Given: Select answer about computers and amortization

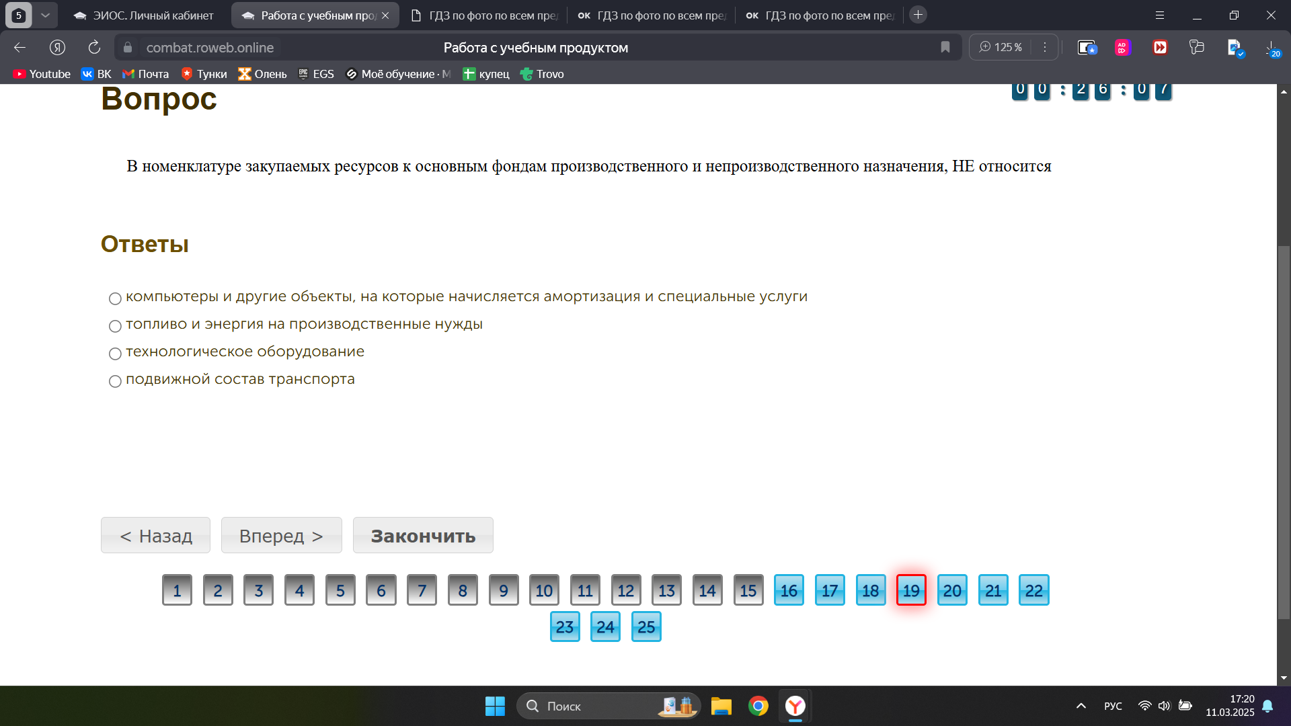Looking at the screenshot, I should coord(115,298).
